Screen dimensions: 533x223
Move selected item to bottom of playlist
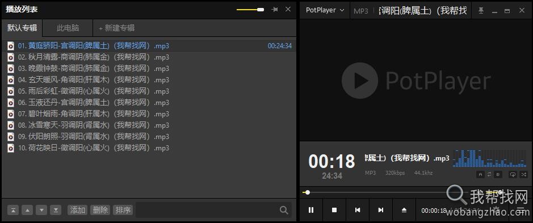(56, 210)
